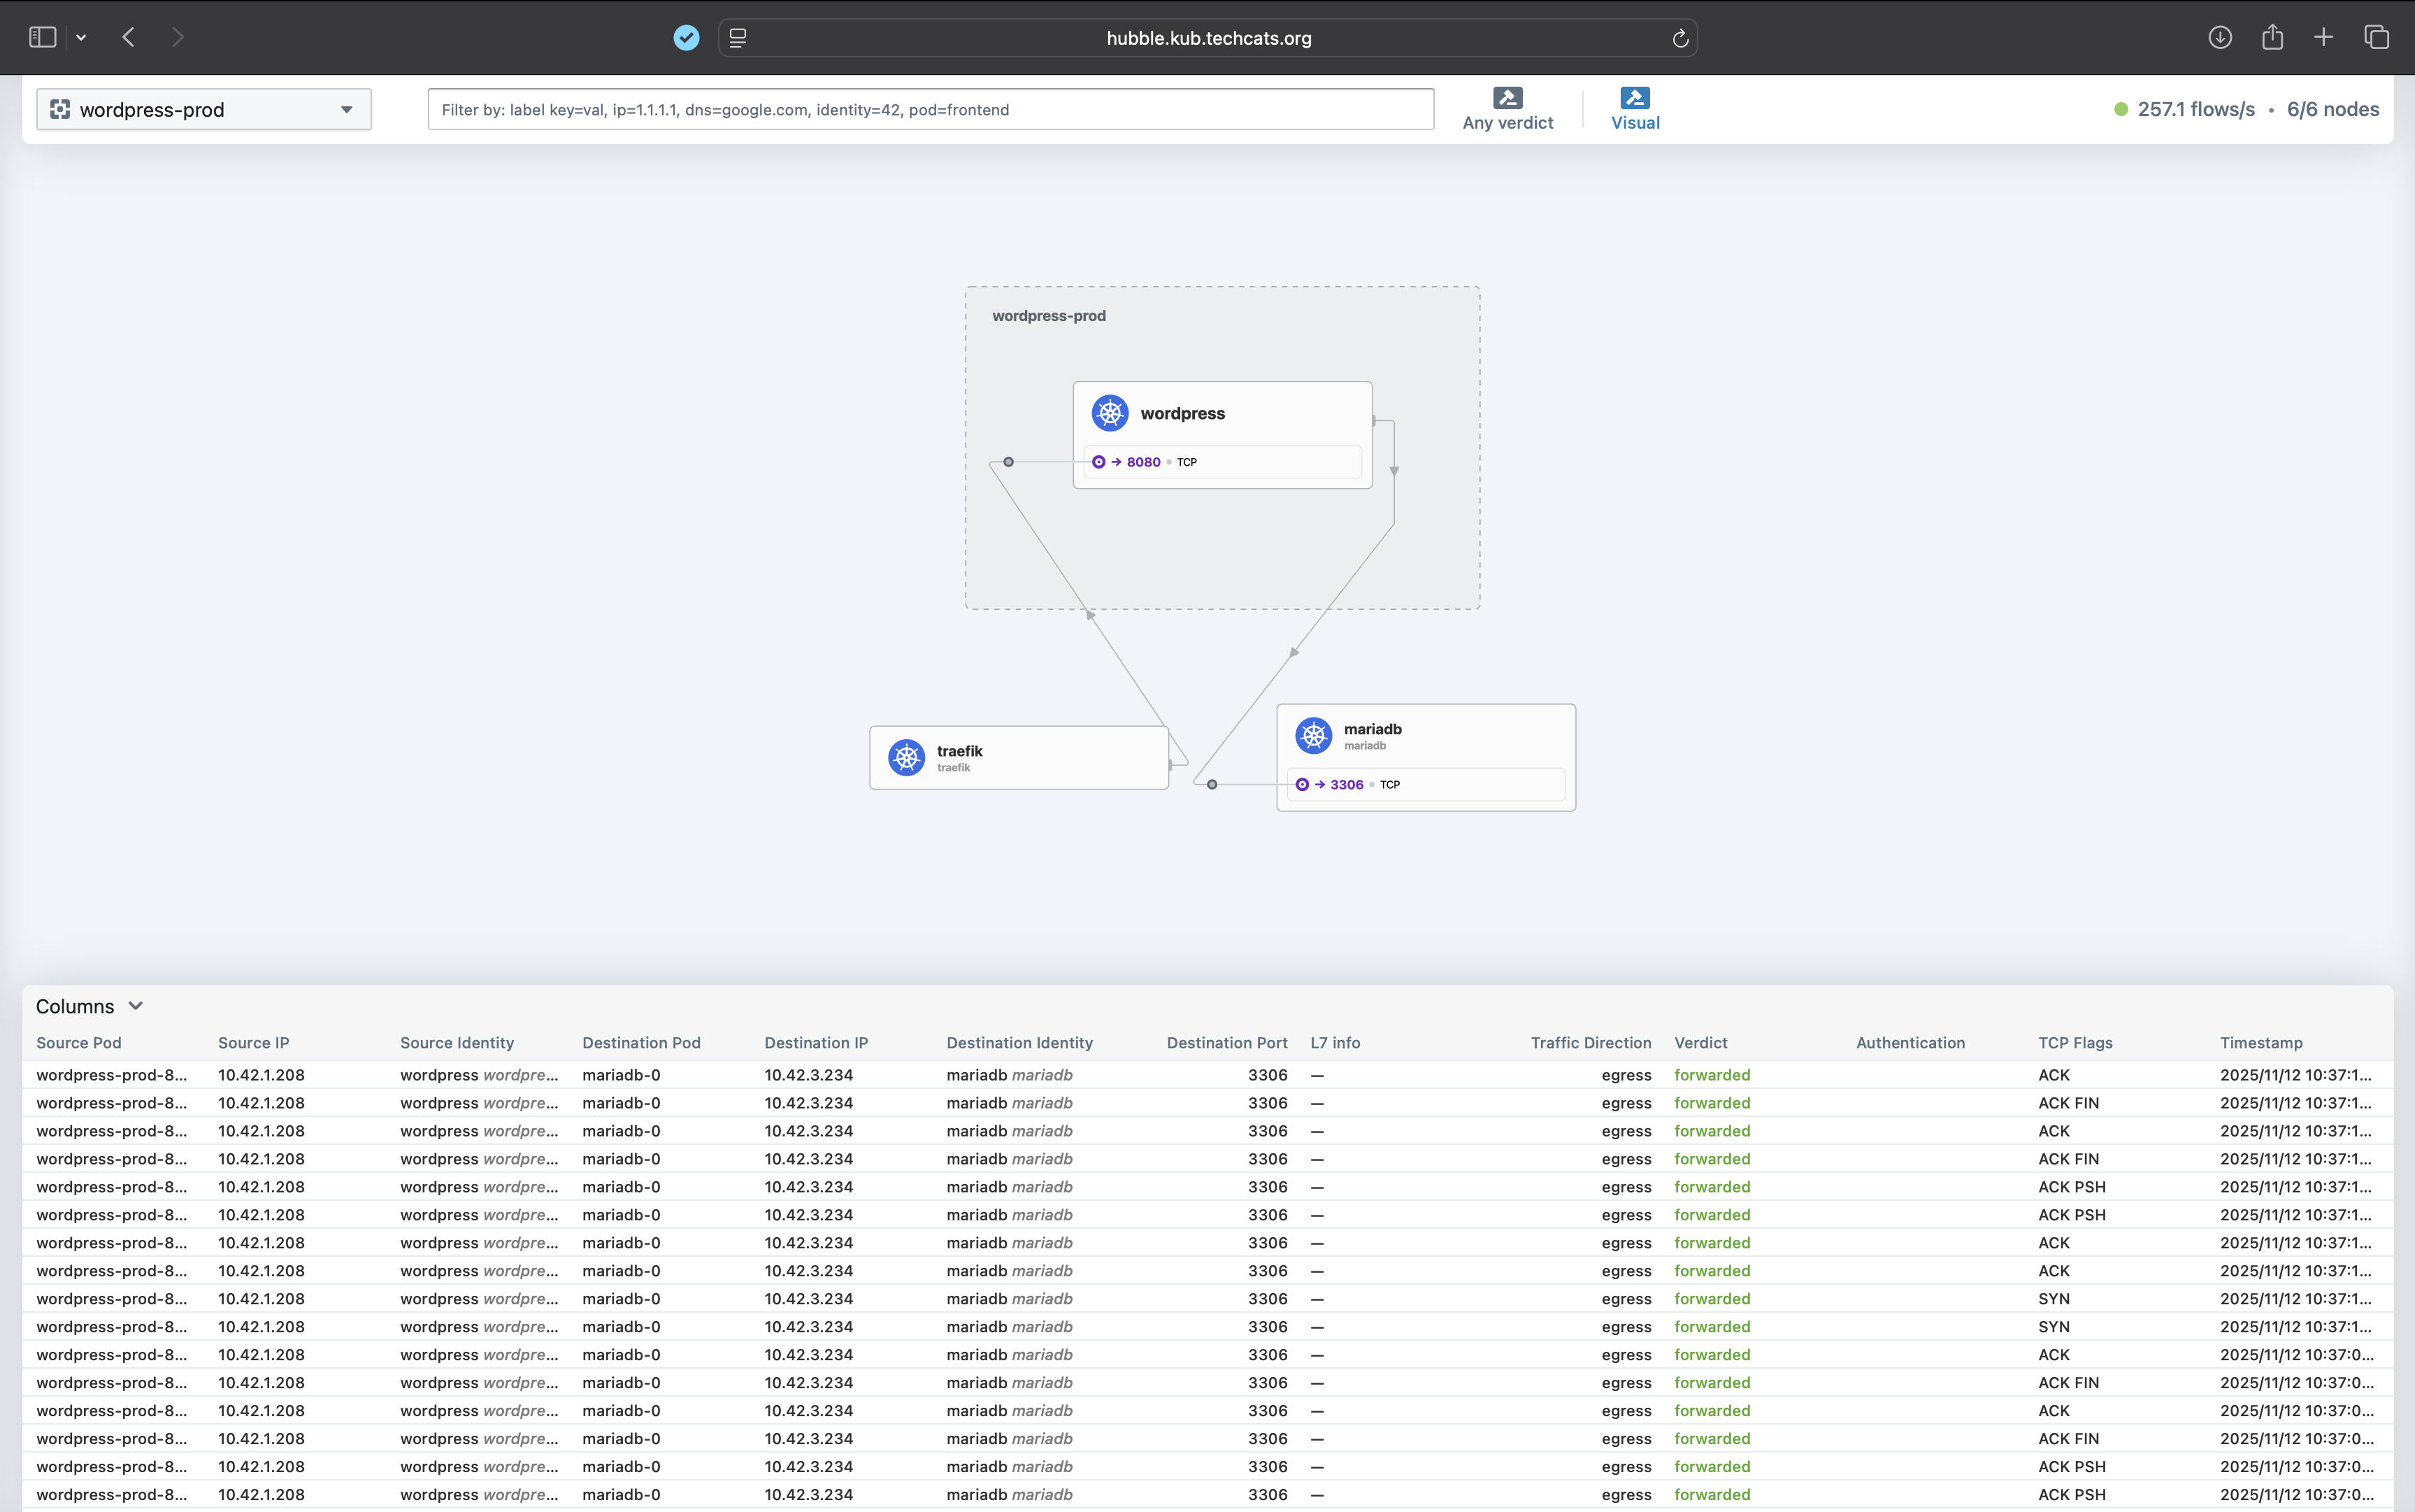Click the mariadb Kubernetes service icon
The image size is (2415, 1512).
[1312, 735]
